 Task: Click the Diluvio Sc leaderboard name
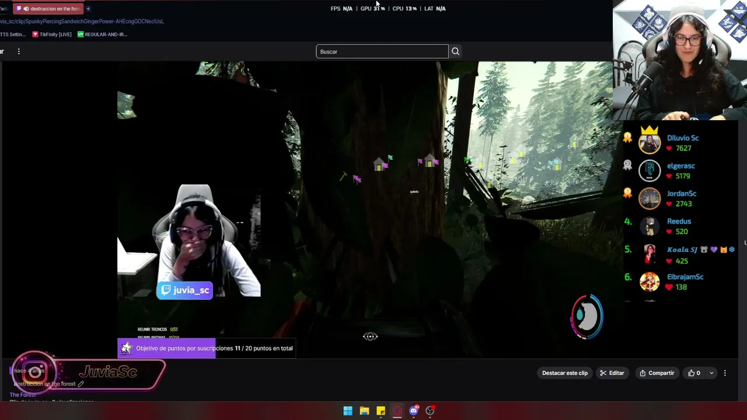pyautogui.click(x=683, y=138)
